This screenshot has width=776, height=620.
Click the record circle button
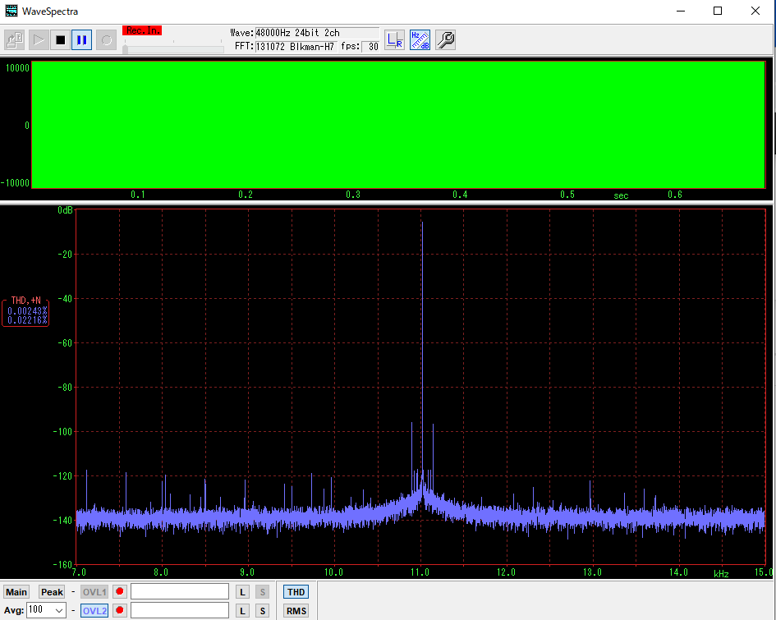point(107,40)
